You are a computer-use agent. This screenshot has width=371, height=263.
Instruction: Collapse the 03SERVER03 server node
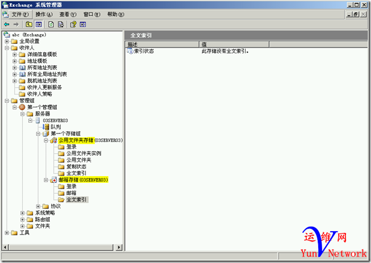point(30,120)
